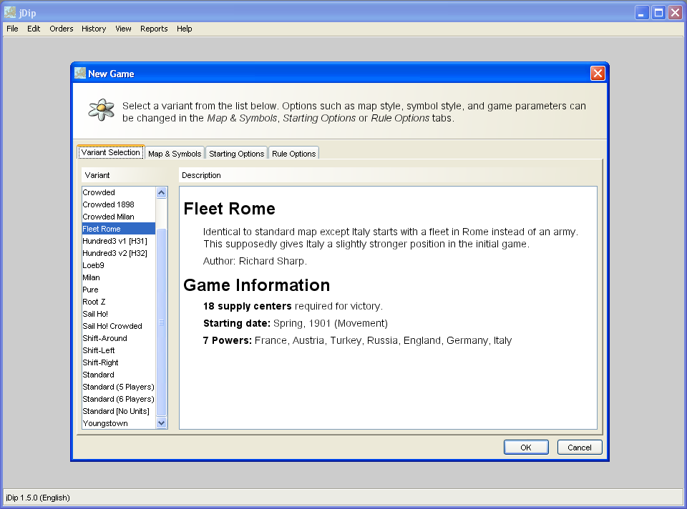Select the Shift-Right variant
Viewport: 687px width, 509px height.
(x=118, y=363)
